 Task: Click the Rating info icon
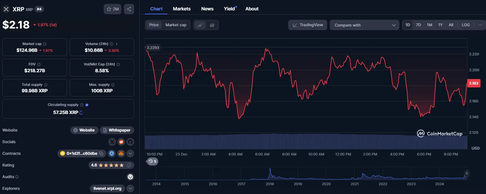pyautogui.click(x=129, y=165)
